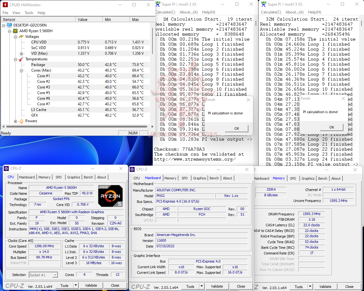The height and width of the screenshot is (291, 364).
Task: Click Tools button in CPU-Z CPU window
Action: 64,285
